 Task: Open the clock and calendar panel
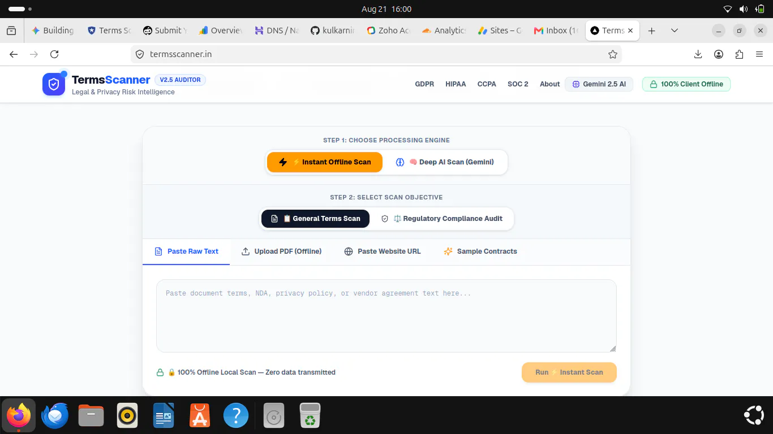pyautogui.click(x=386, y=9)
